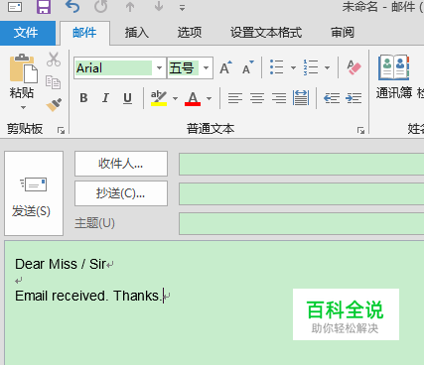The image size is (424, 365).
Task: Click the Redo icon in quick access toolbar
Action: (101, 7)
